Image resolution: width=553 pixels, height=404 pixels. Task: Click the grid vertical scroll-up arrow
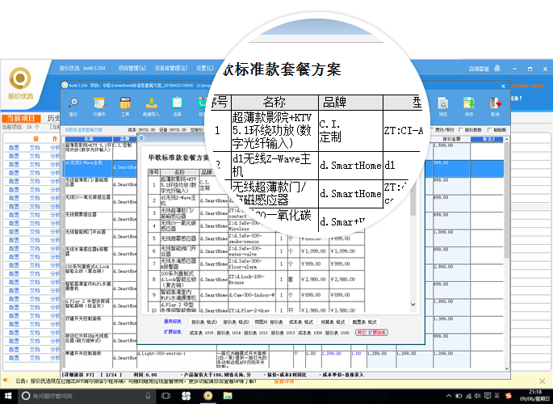tap(507, 140)
